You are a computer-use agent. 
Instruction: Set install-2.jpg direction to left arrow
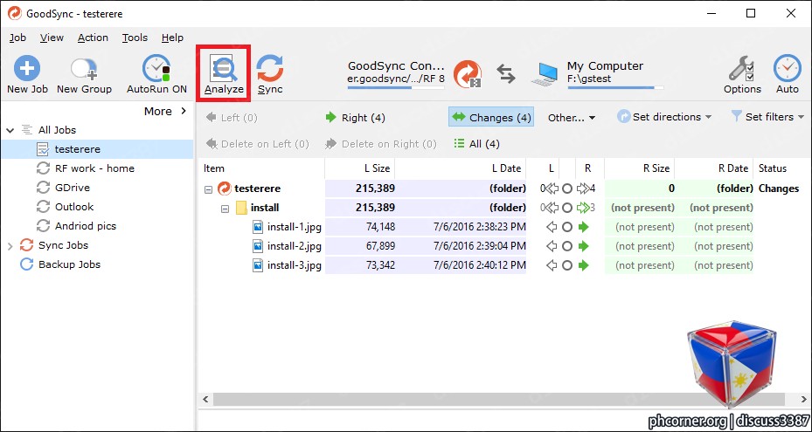point(552,246)
